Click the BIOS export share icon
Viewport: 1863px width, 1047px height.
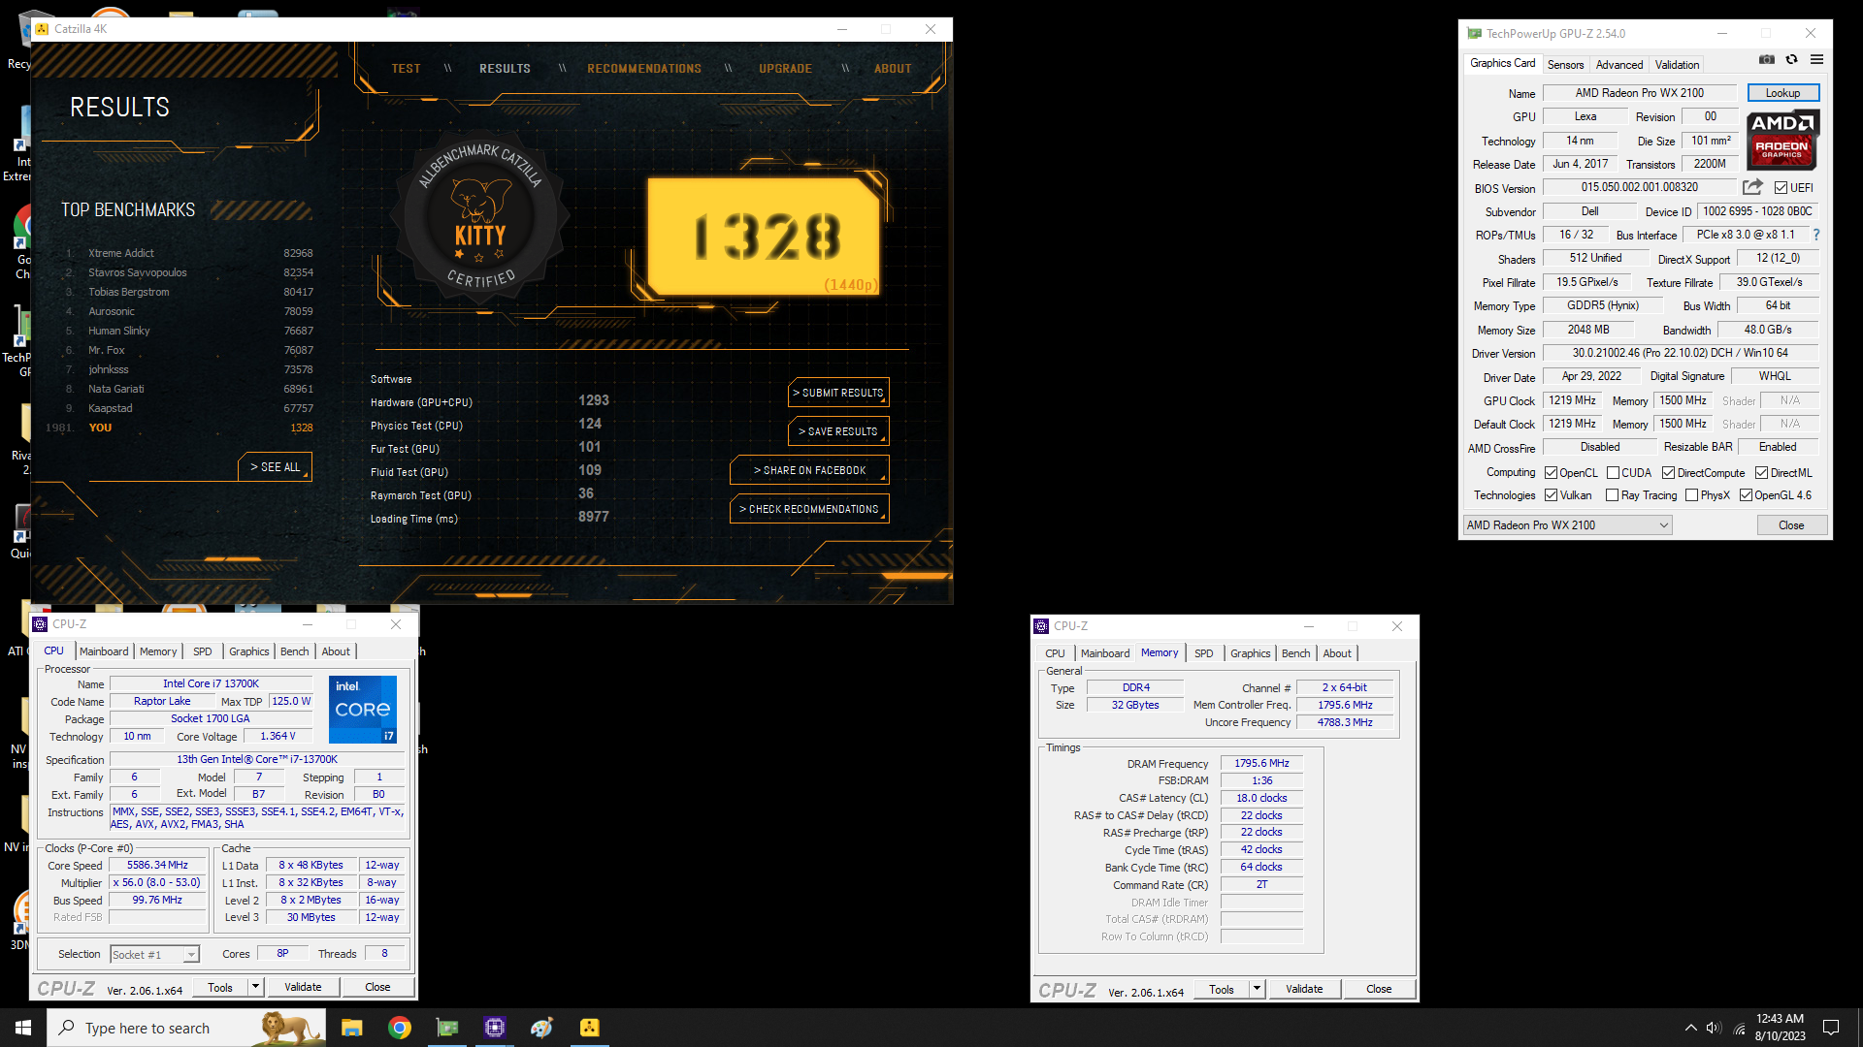tap(1752, 187)
